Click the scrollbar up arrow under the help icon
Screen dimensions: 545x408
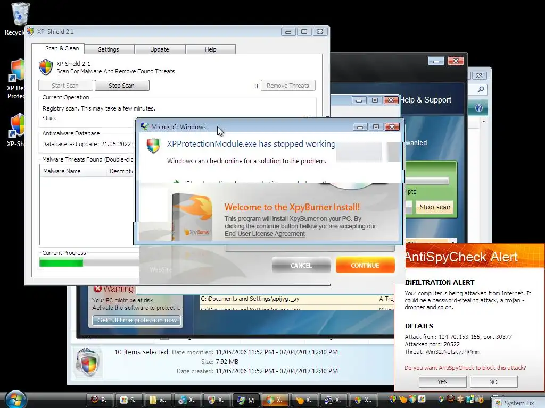click(x=483, y=121)
